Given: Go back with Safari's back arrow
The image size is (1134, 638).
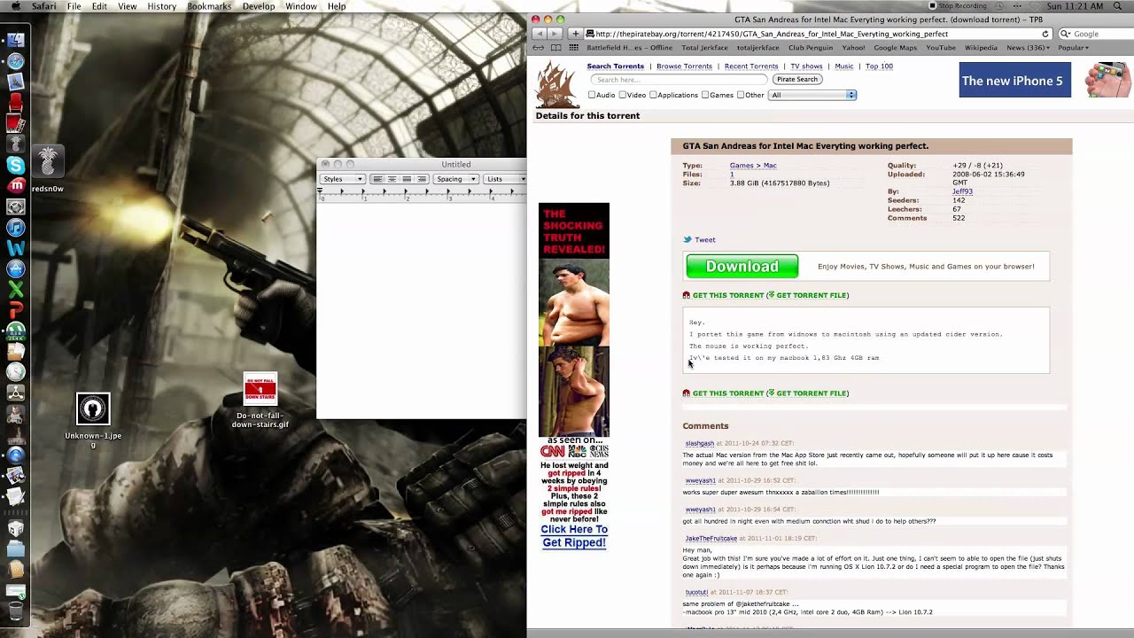Looking at the screenshot, I should coord(539,34).
